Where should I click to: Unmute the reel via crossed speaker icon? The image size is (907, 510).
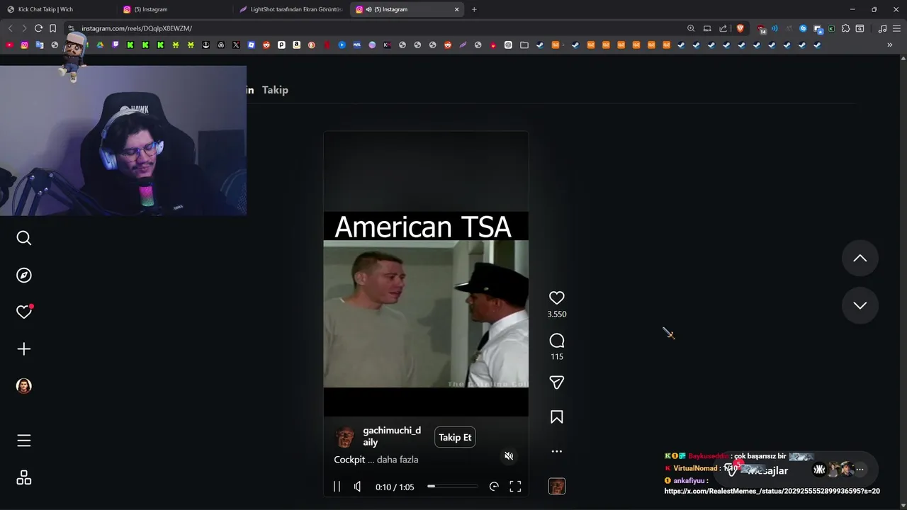pyautogui.click(x=509, y=455)
